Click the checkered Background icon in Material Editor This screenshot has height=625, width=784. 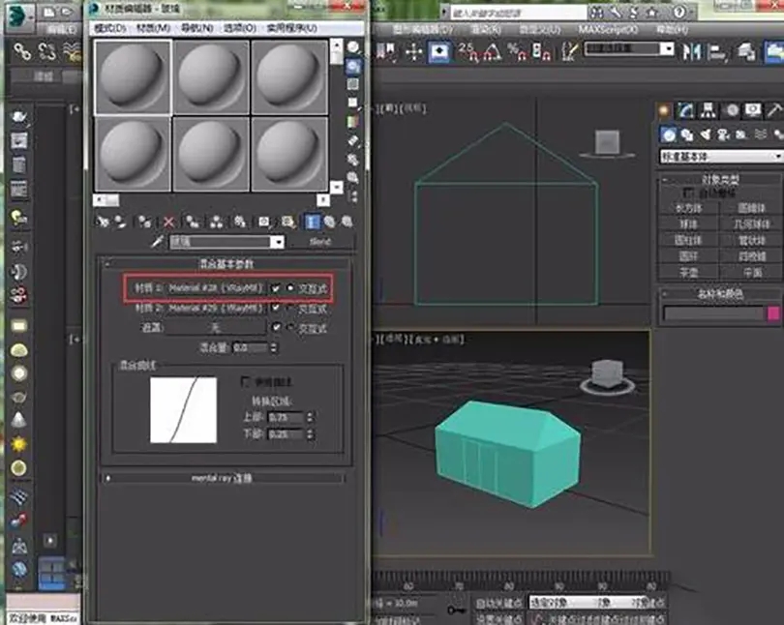pos(353,84)
